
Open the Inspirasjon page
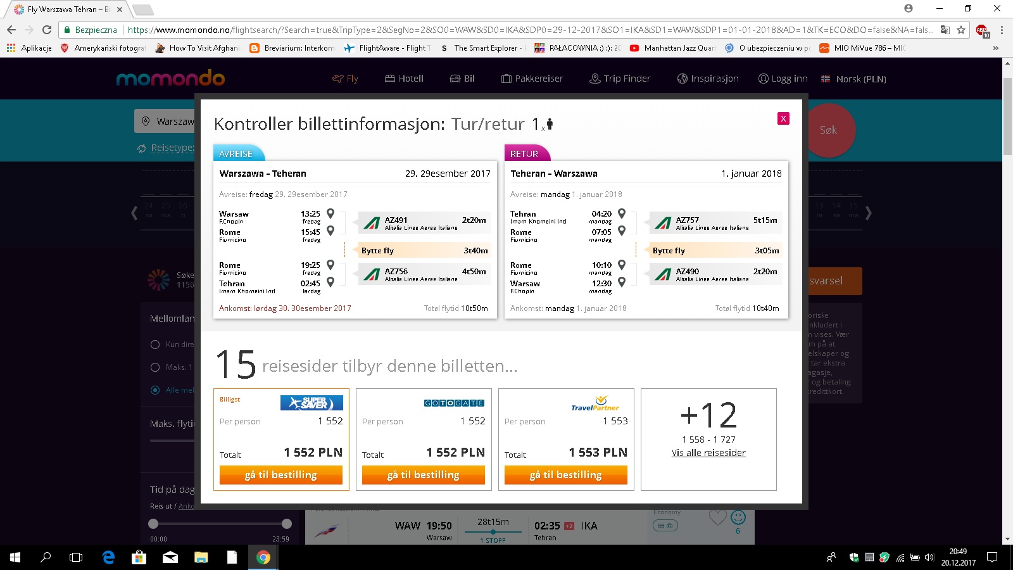click(708, 79)
